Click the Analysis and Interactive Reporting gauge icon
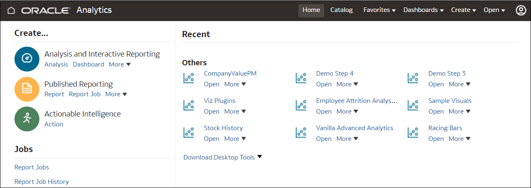Image resolution: width=531 pixels, height=188 pixels. coord(27,59)
